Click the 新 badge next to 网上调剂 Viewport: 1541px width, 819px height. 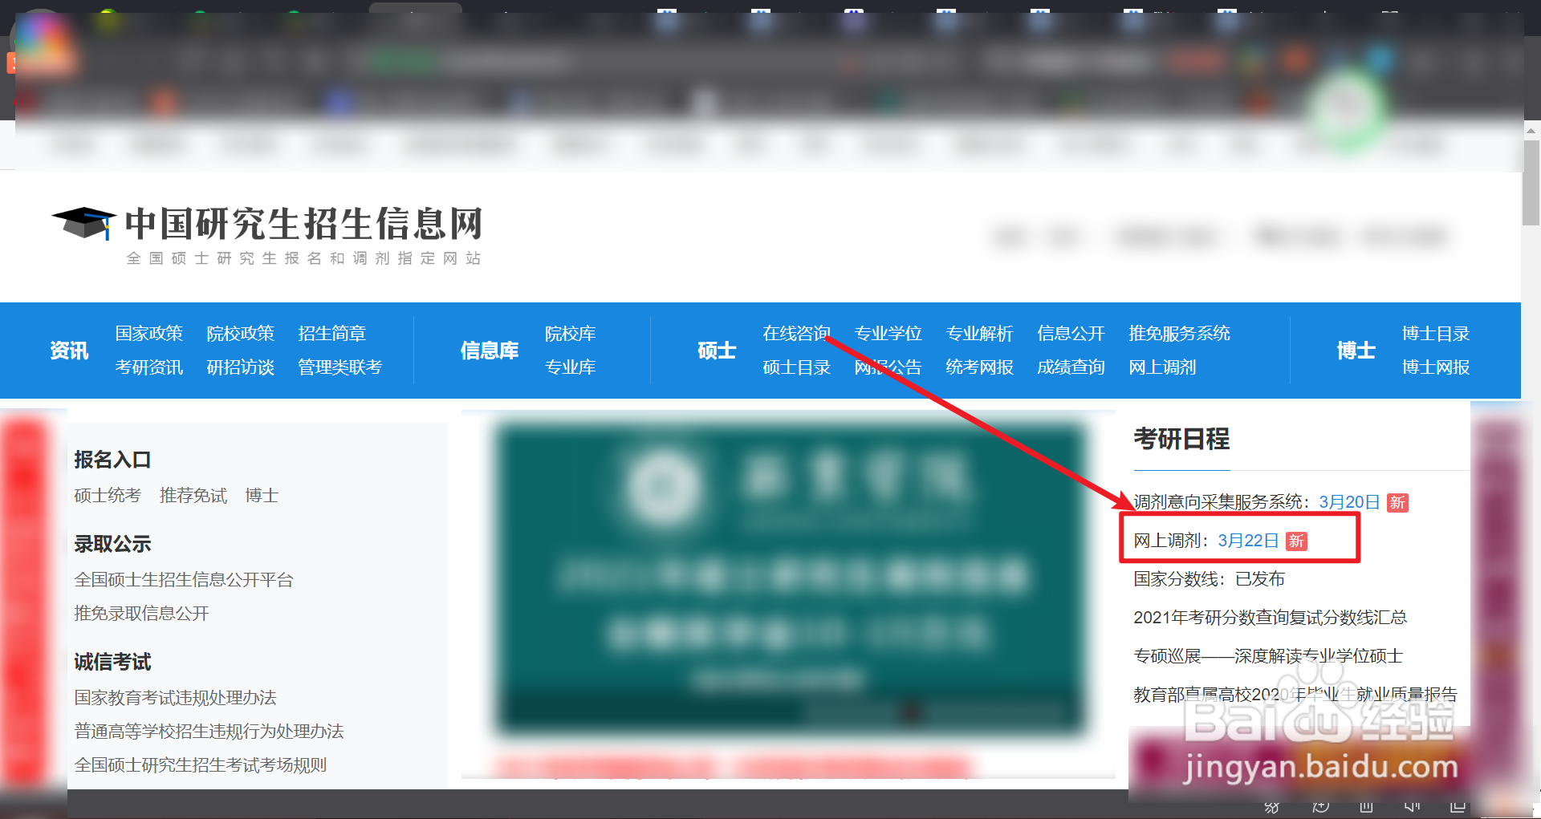coord(1298,541)
